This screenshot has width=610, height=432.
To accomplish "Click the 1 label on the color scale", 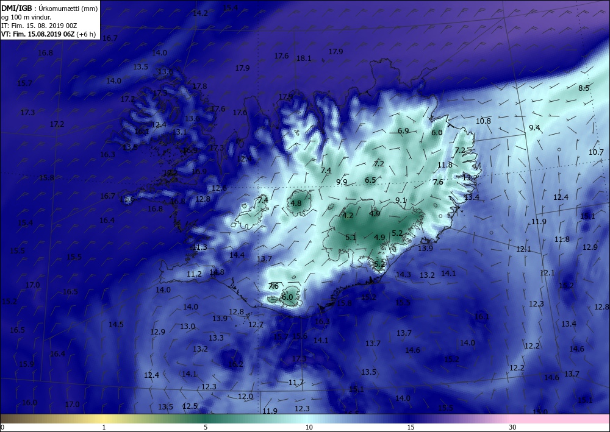I will tap(104, 428).
